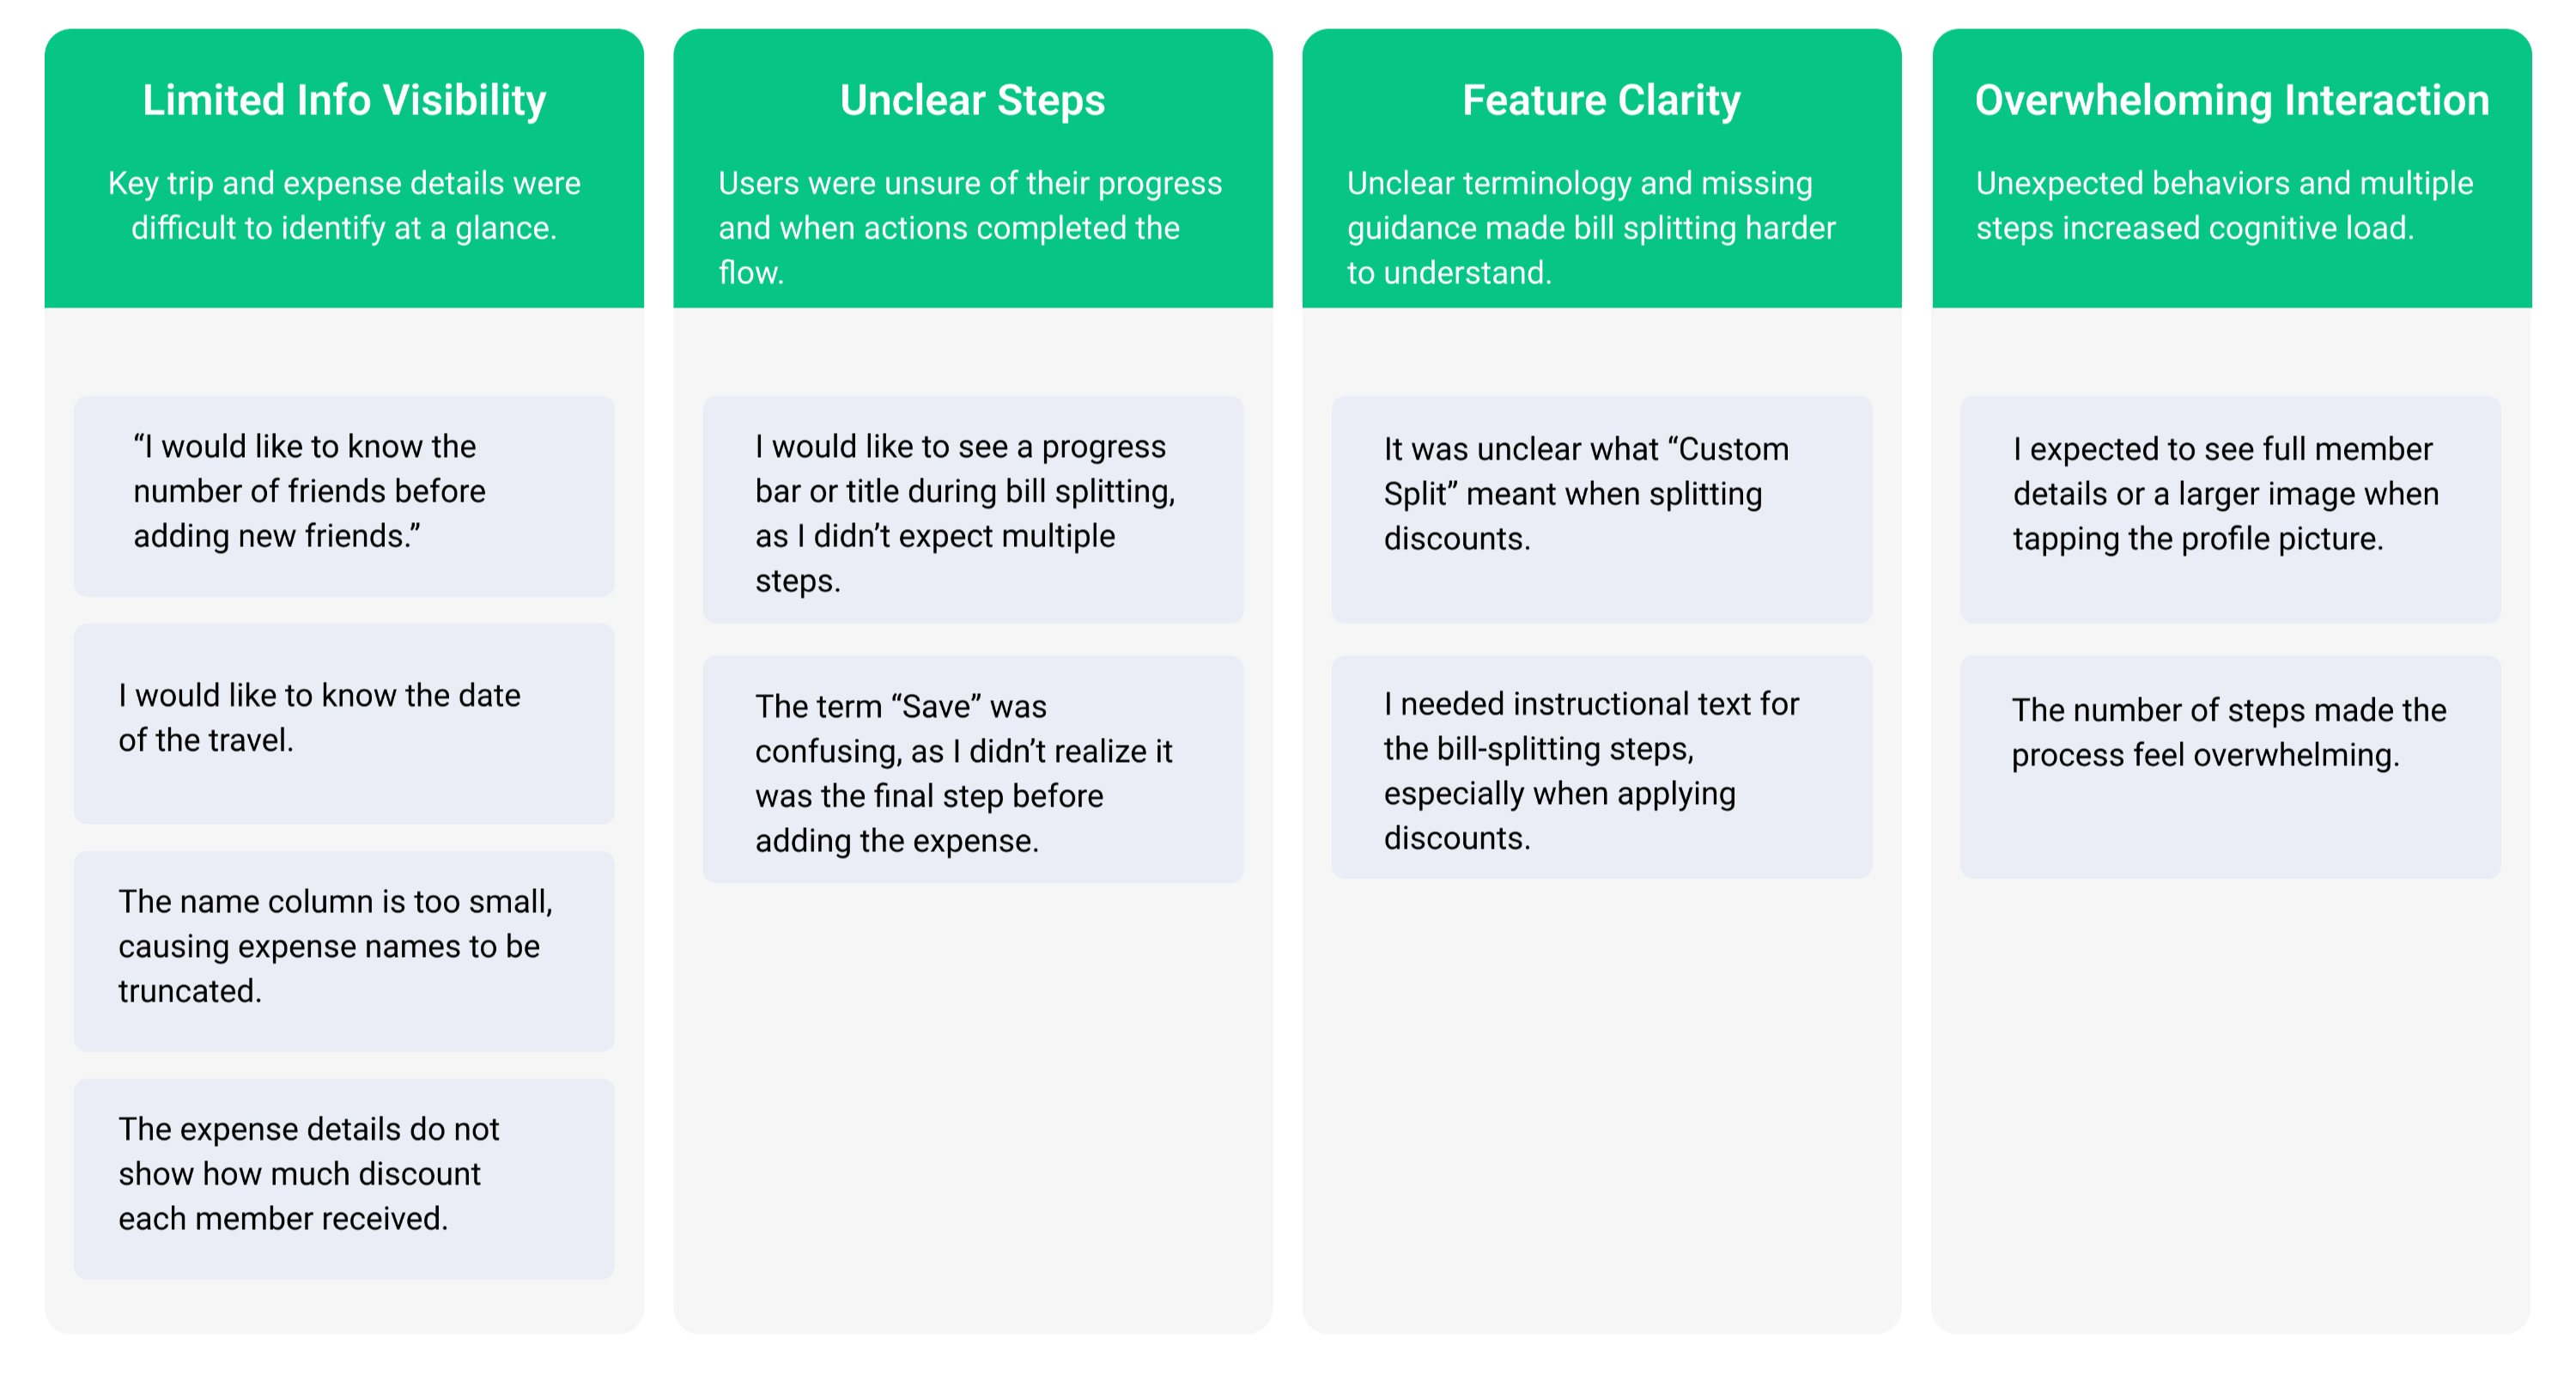Select the "number of steps" overwhelming card
The height and width of the screenshot is (1376, 2576).
coord(2230,767)
